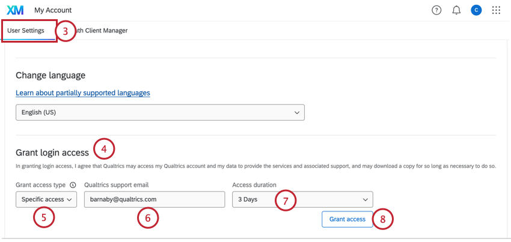Expand the 3 Days access duration dropdown

(x=302, y=199)
